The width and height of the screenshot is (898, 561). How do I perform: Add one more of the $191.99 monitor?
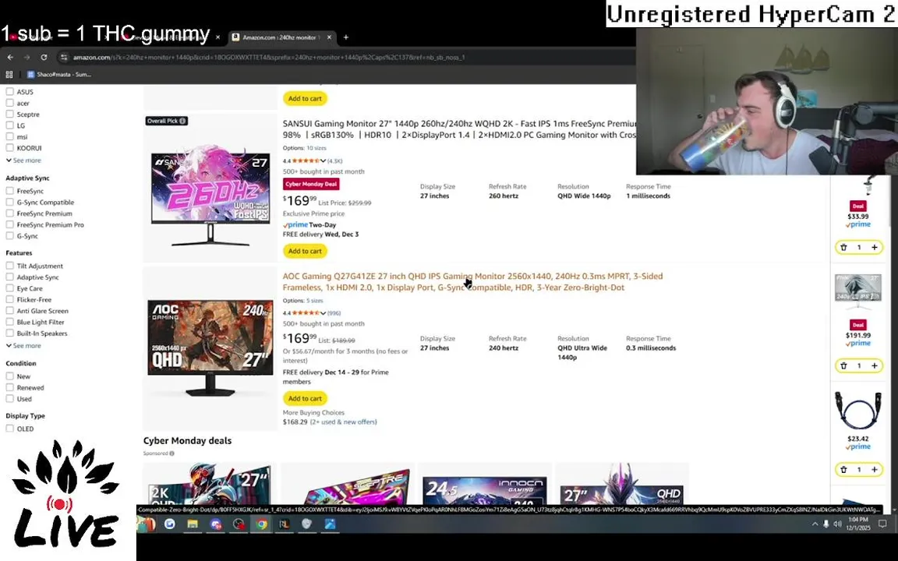(x=874, y=365)
